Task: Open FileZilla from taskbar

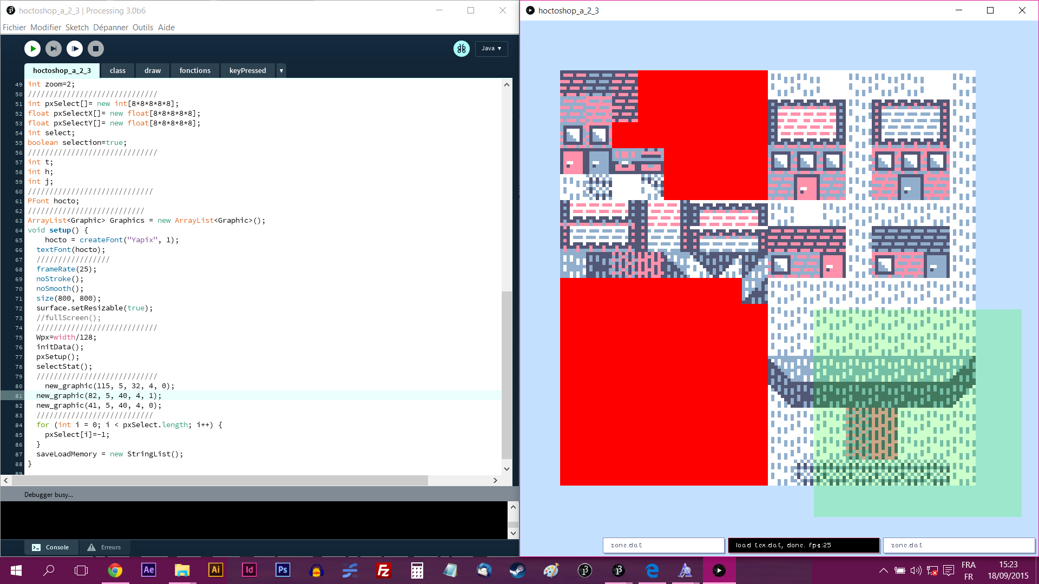Action: (383, 570)
